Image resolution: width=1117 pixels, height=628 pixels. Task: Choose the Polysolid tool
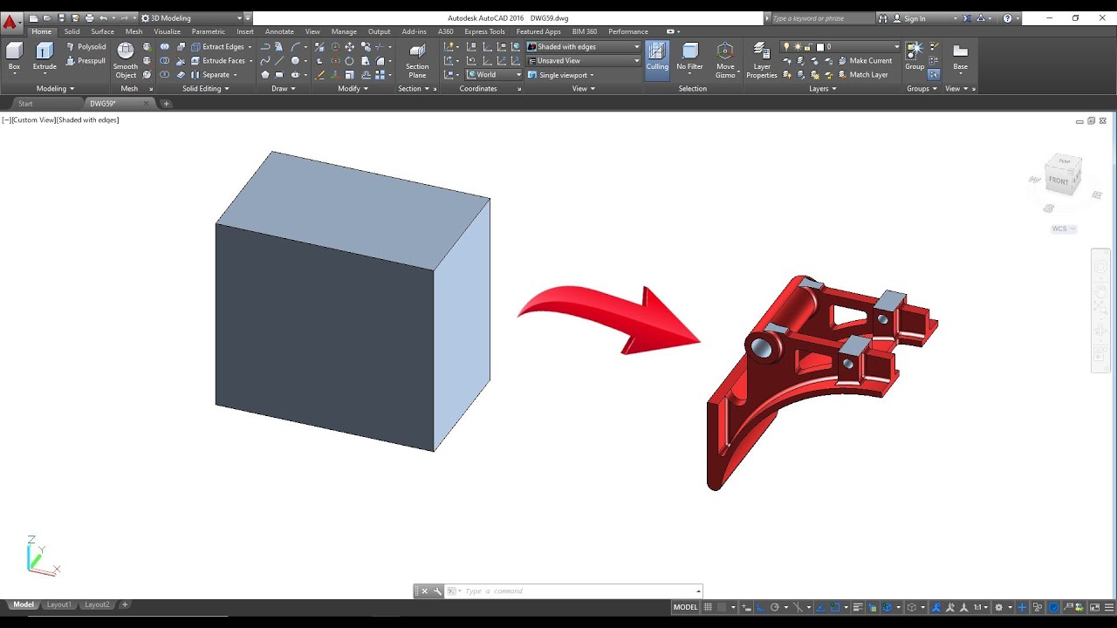point(86,47)
